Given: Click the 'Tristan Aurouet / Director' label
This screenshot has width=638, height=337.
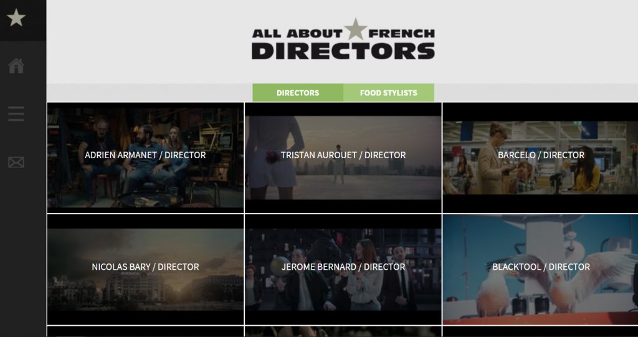Looking at the screenshot, I should 343,155.
